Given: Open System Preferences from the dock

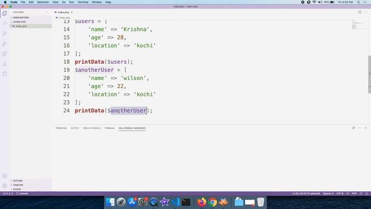Looking at the screenshot, I should (x=143, y=202).
